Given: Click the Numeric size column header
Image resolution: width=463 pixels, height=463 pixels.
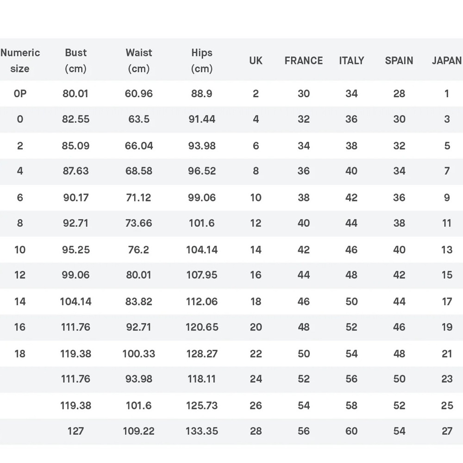Looking at the screenshot, I should pos(20,61).
